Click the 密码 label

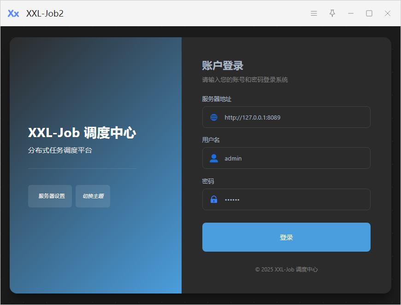[208, 181]
